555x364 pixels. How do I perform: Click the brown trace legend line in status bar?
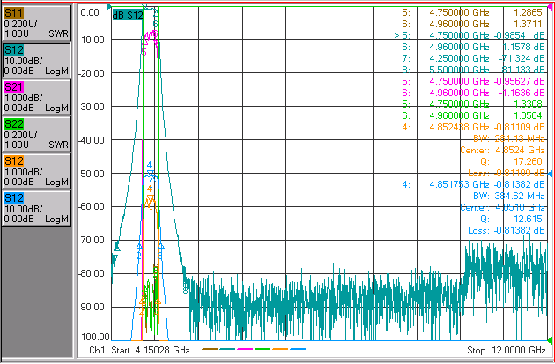click(210, 349)
